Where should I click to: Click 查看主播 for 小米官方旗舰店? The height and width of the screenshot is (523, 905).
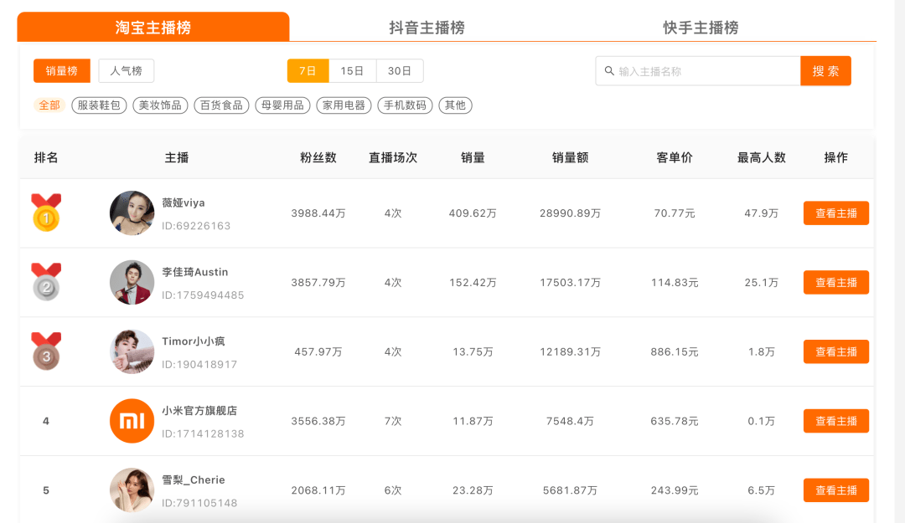pyautogui.click(x=836, y=421)
